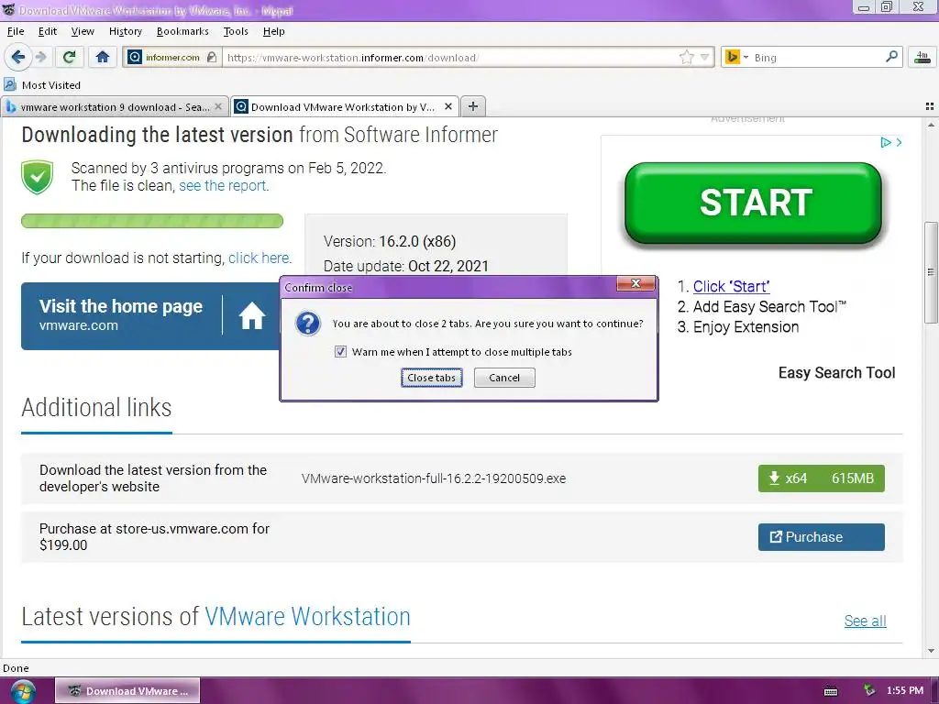Click the browser Back arrow button
939x704 pixels.
coord(17,57)
